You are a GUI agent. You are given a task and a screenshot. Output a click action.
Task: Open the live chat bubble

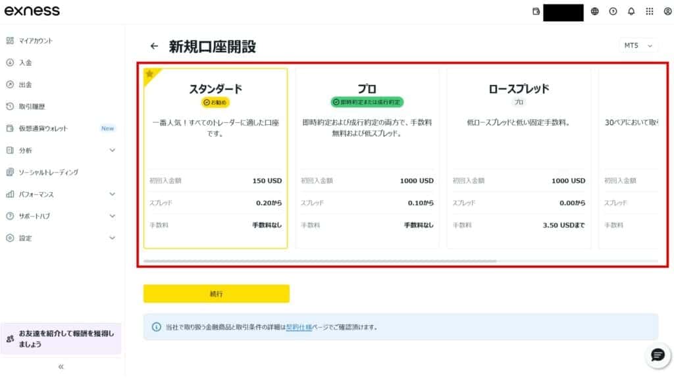658,355
